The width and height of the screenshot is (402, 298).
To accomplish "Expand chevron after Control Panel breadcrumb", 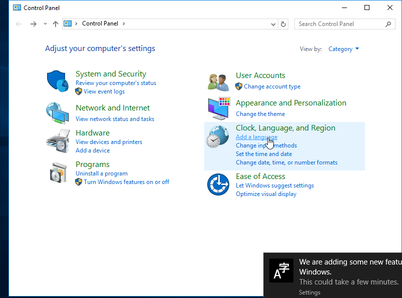I will coord(124,23).
